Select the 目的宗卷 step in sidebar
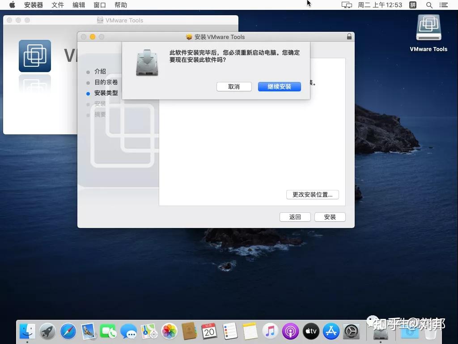The image size is (458, 344). (106, 82)
